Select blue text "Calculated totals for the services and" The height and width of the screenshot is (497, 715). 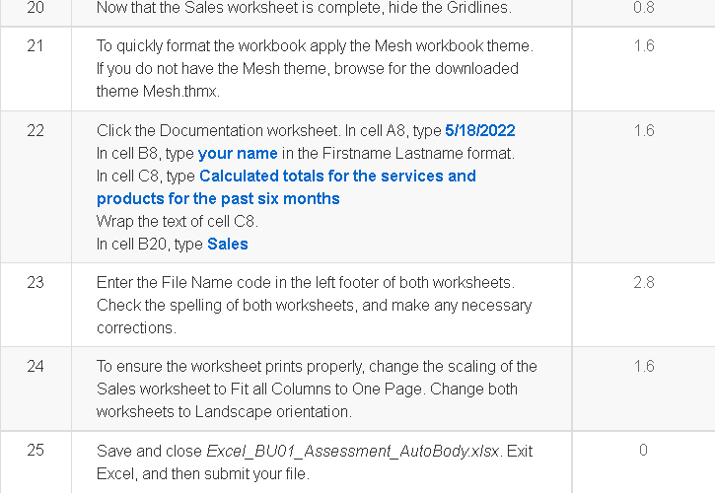[x=337, y=176]
